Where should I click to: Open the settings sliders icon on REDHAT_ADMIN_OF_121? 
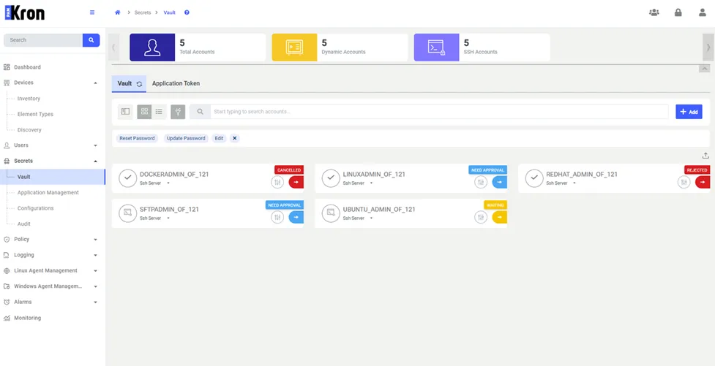(684, 182)
